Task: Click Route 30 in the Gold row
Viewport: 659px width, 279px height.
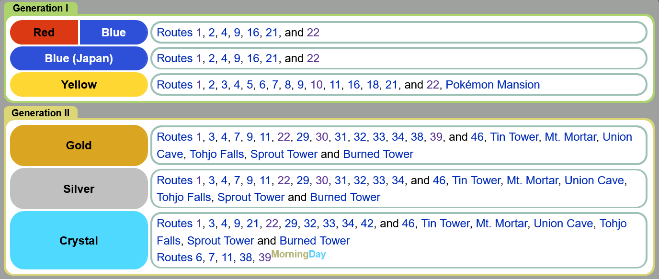Action: [322, 137]
